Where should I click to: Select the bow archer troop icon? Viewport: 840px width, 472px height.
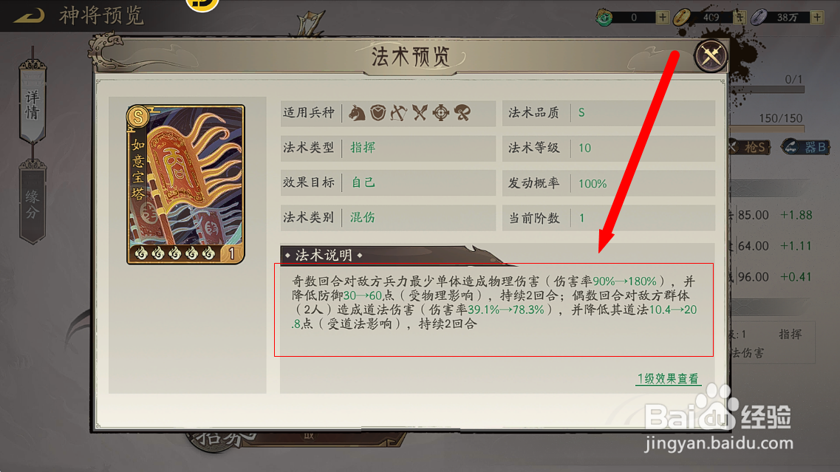click(398, 113)
